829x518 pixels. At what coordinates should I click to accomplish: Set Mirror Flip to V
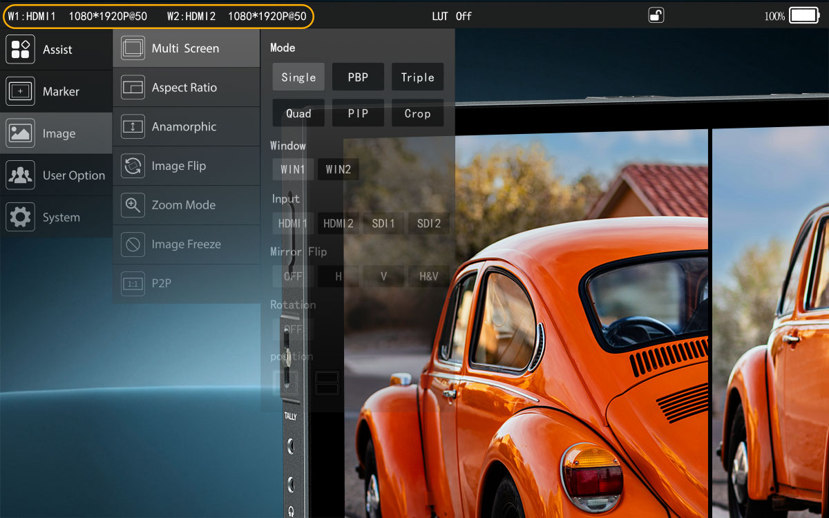pos(383,276)
